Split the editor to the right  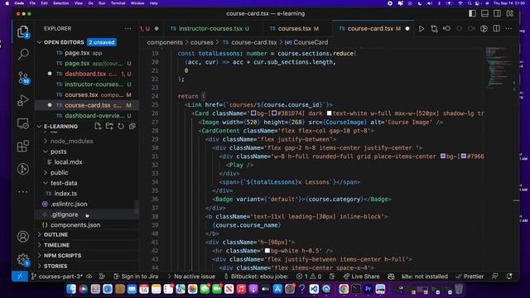[496, 29]
